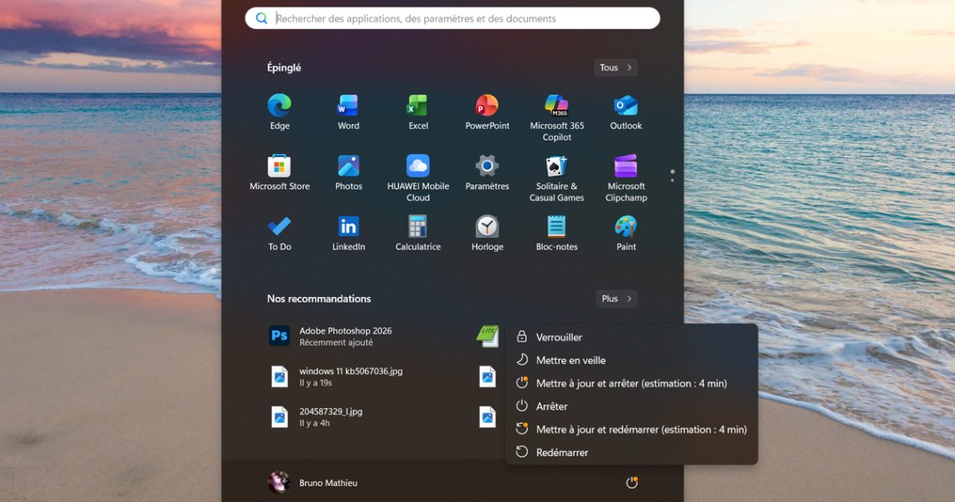
Task: Click Mettre à jour et redémarrer
Action: (641, 429)
